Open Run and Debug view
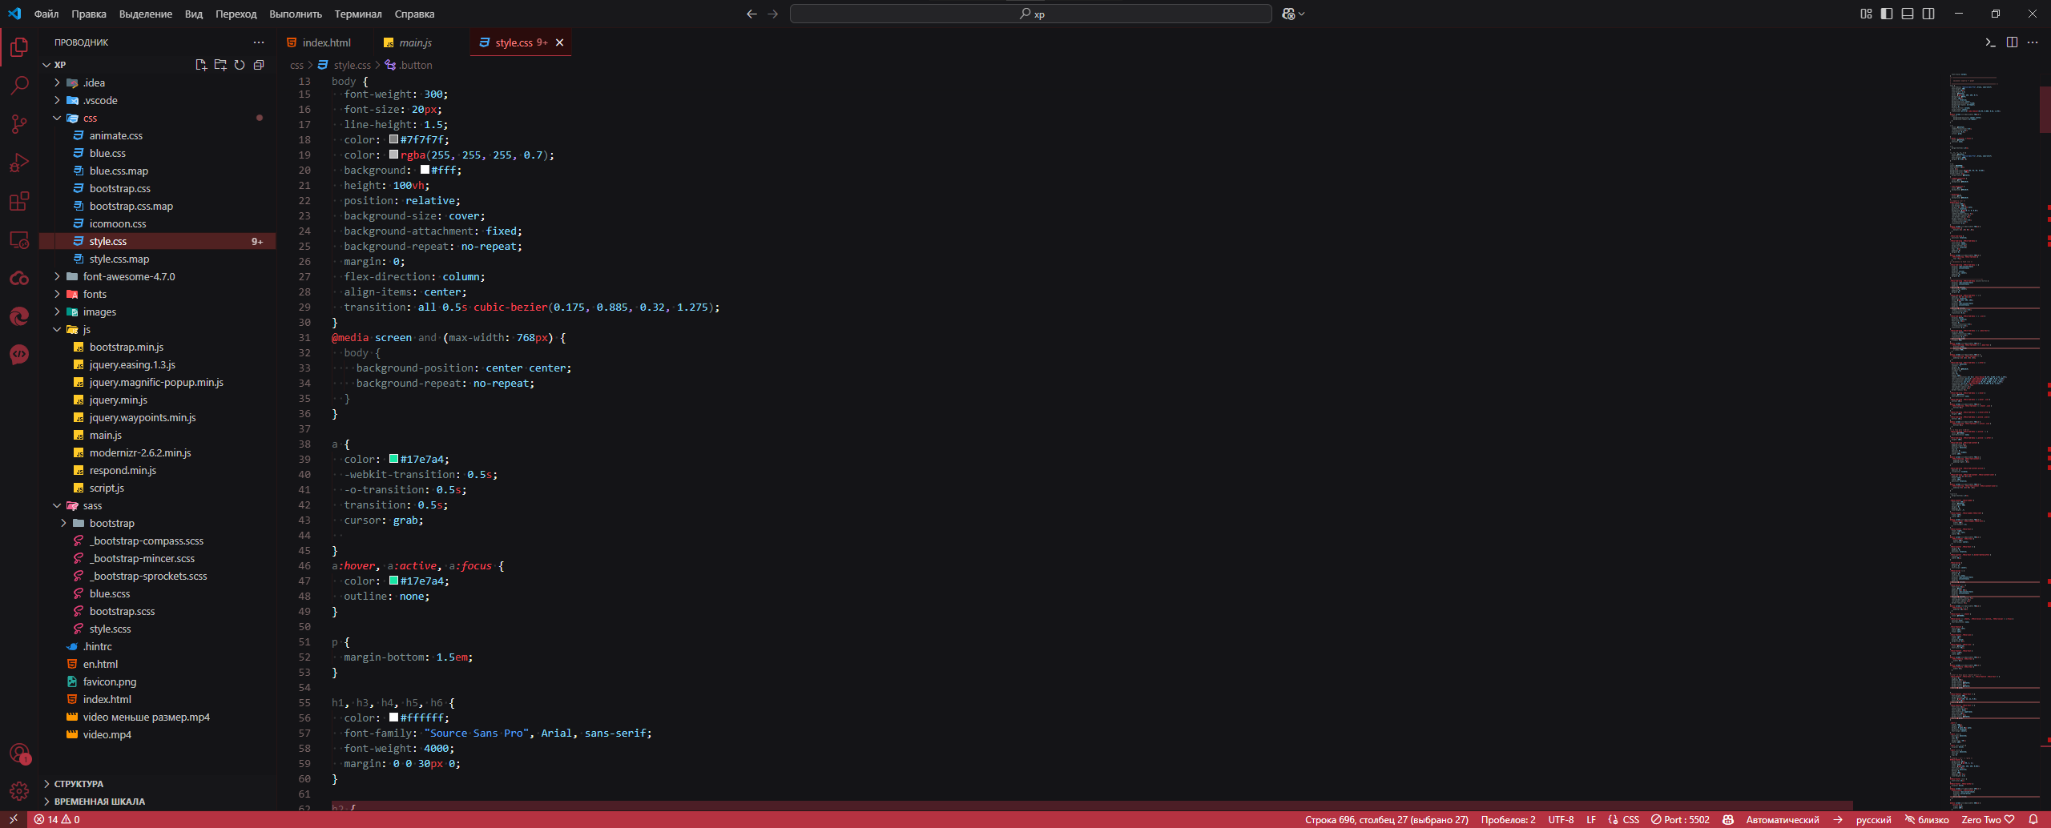Screen dimensions: 2051x828 click(19, 163)
